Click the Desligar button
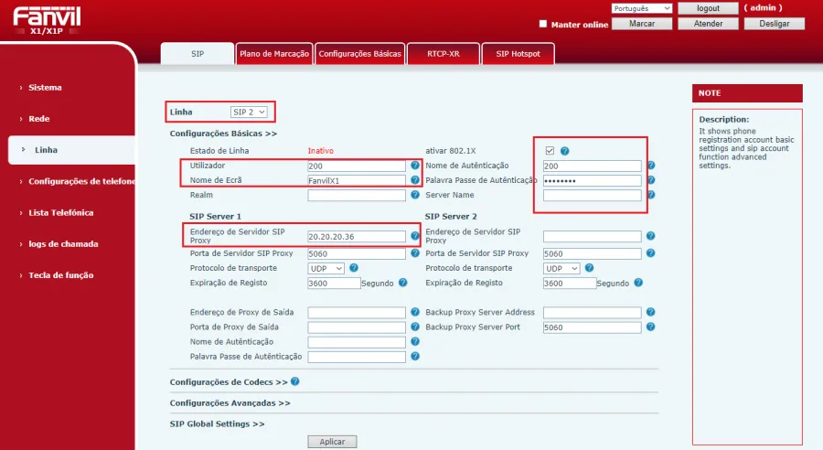 pyautogui.click(x=775, y=24)
